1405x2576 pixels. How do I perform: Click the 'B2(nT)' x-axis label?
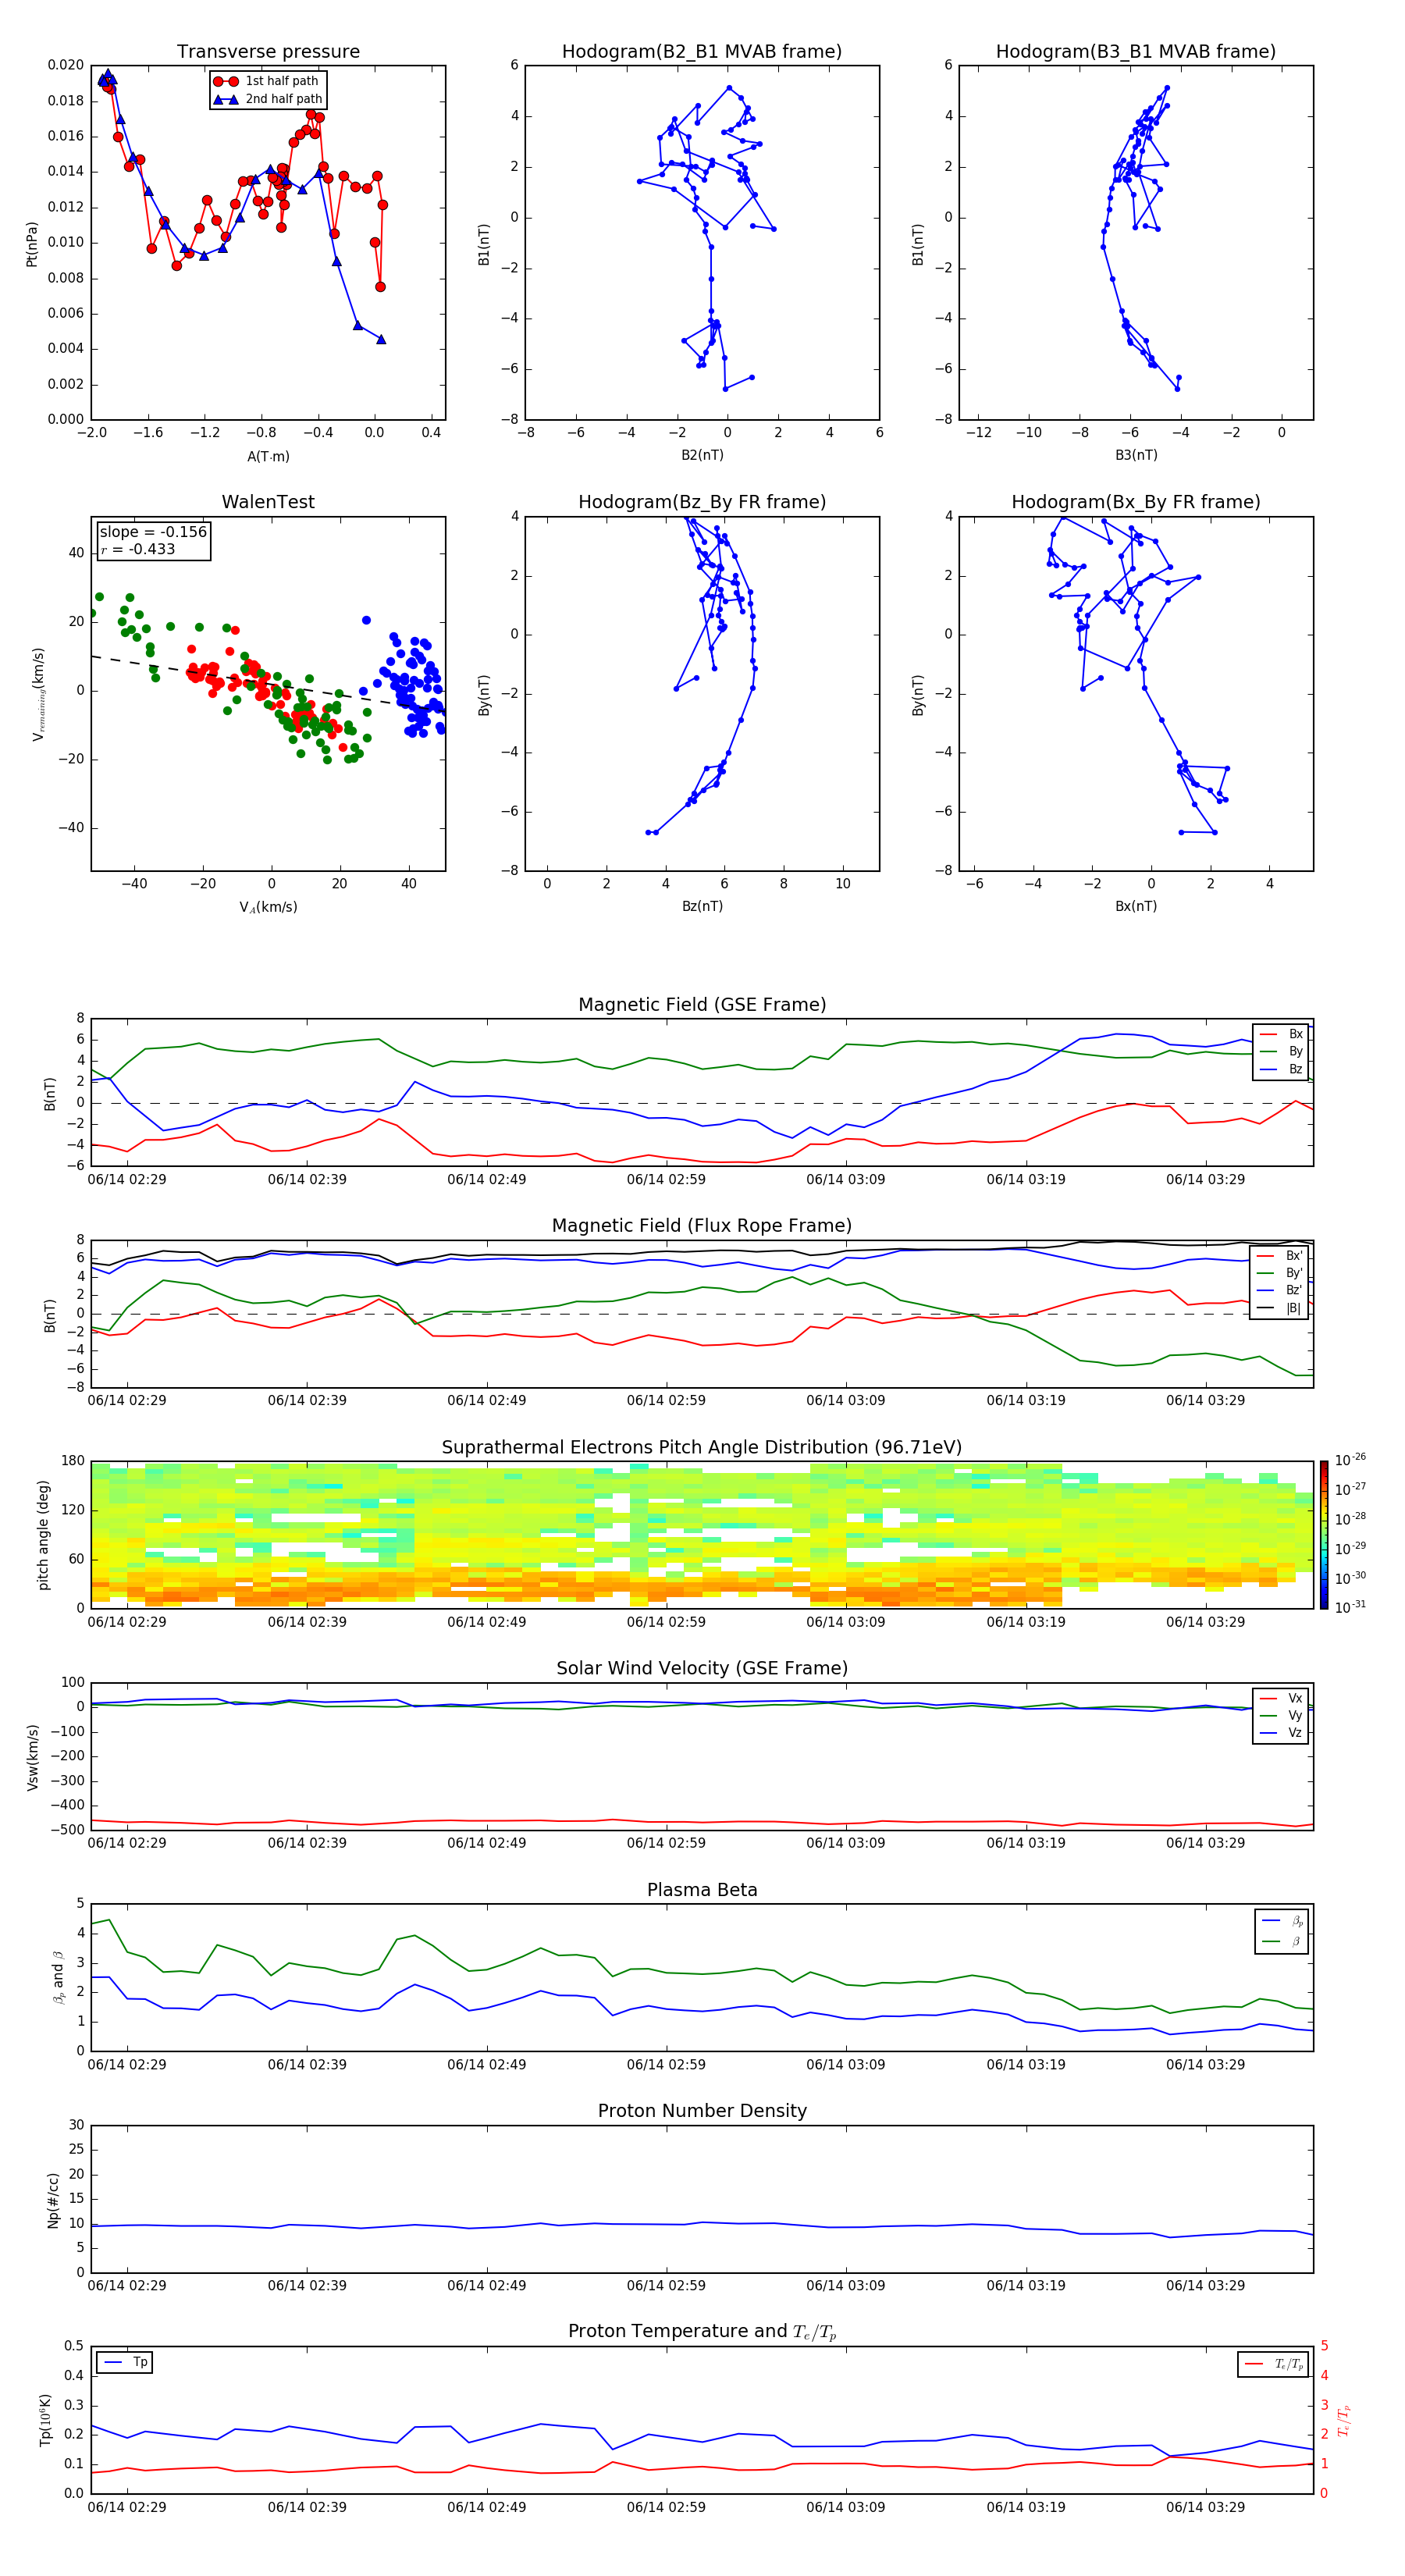(x=702, y=456)
